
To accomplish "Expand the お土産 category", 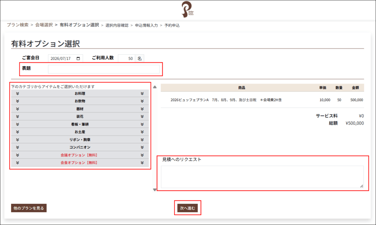I will point(80,132).
